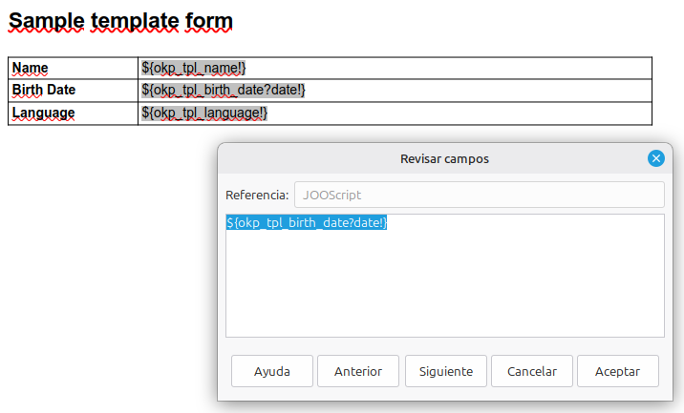
Task: Click the highlighted birth_date text in dialog
Action: (307, 222)
